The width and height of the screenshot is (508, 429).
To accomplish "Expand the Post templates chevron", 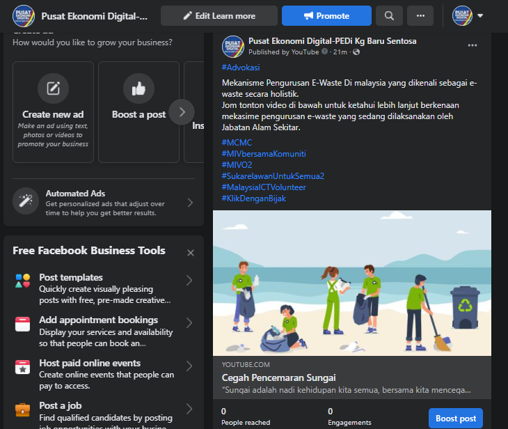I will tap(189, 280).
